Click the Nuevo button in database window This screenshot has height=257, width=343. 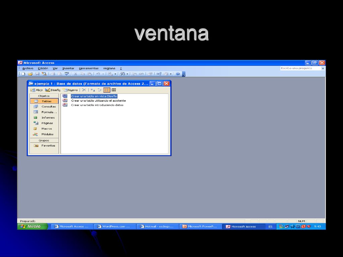coord(70,90)
